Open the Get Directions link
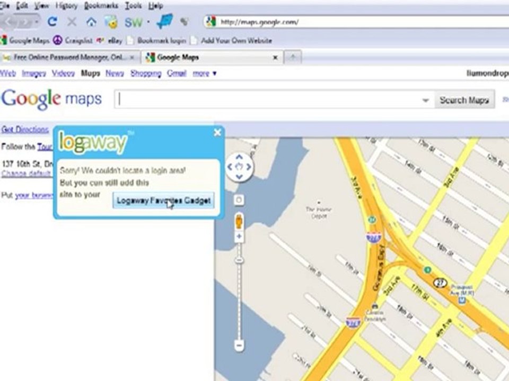Viewport: 509px width, 381px height. coord(25,130)
